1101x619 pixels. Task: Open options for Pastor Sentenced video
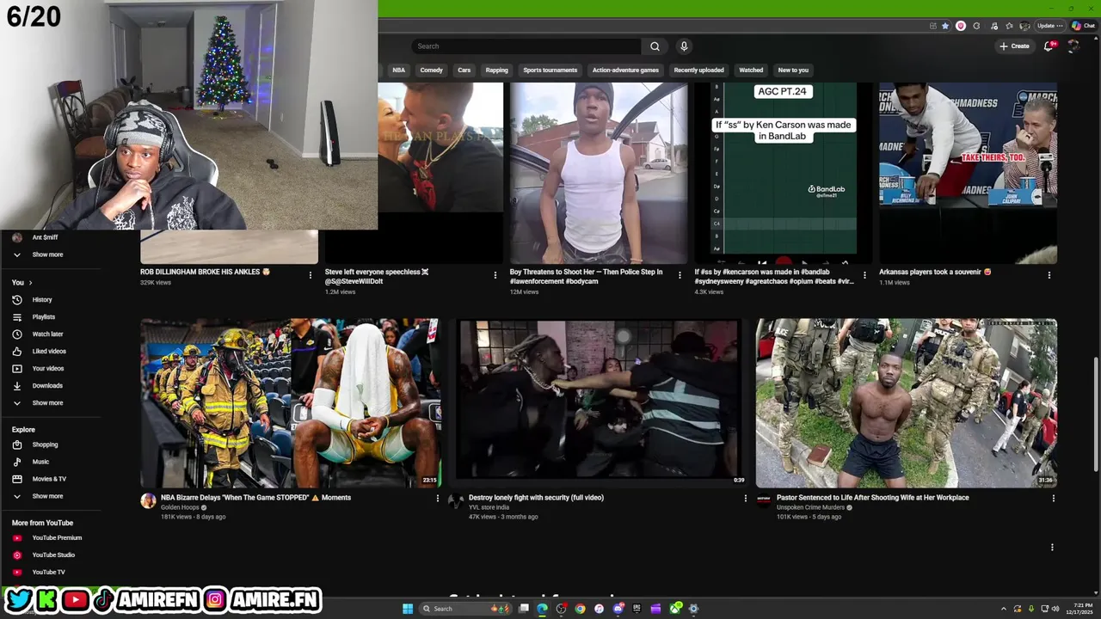pyautogui.click(x=1053, y=499)
